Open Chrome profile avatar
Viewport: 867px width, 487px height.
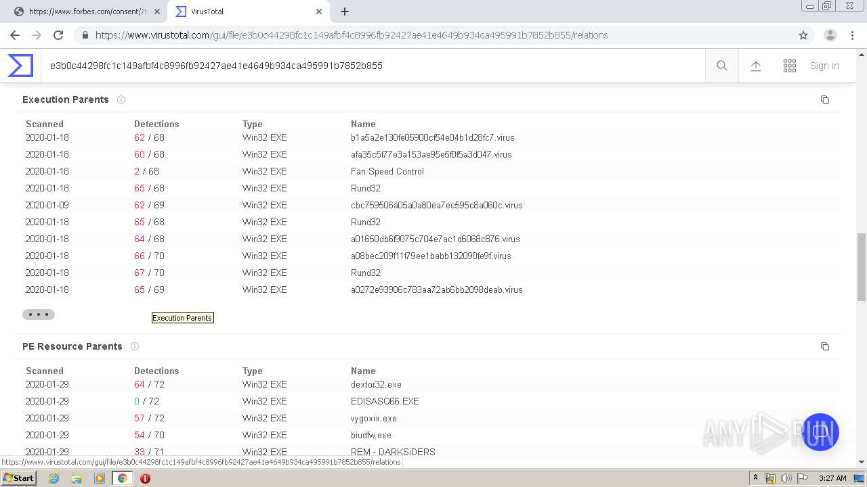(830, 35)
